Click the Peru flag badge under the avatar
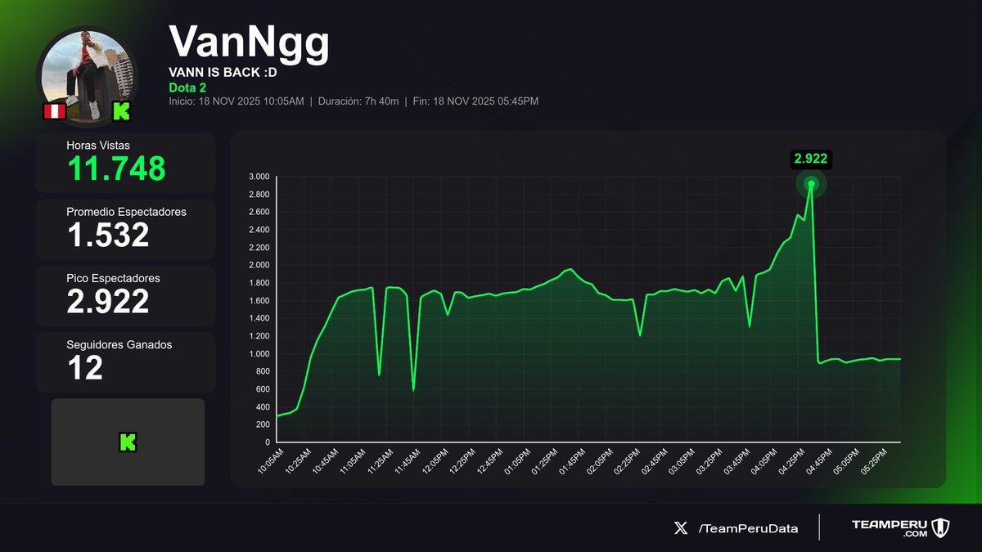 click(54, 112)
